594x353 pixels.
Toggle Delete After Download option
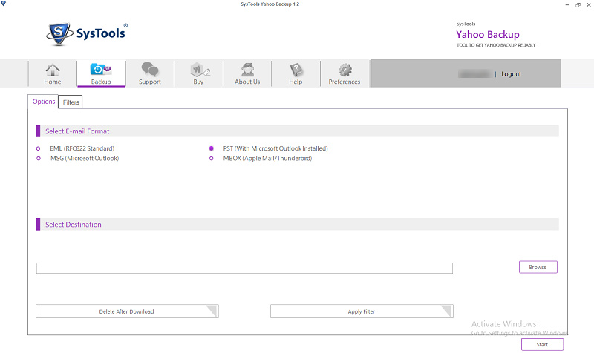tap(127, 311)
